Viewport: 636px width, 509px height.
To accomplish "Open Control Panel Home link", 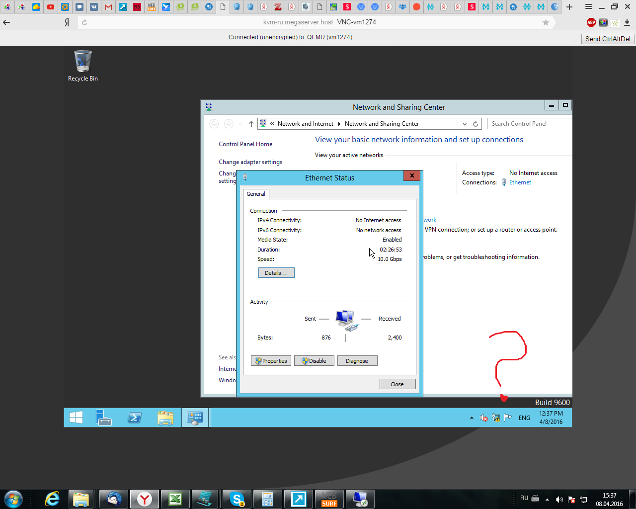I will (245, 144).
